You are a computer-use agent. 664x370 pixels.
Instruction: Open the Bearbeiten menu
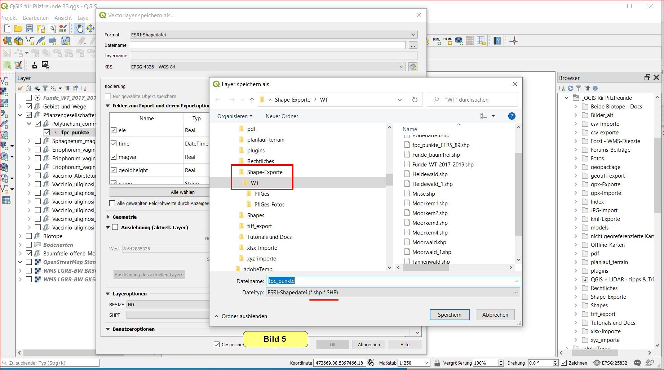coord(35,18)
